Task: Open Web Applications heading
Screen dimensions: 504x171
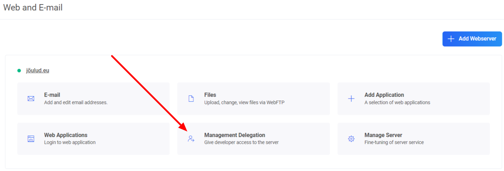Action: (x=66, y=135)
